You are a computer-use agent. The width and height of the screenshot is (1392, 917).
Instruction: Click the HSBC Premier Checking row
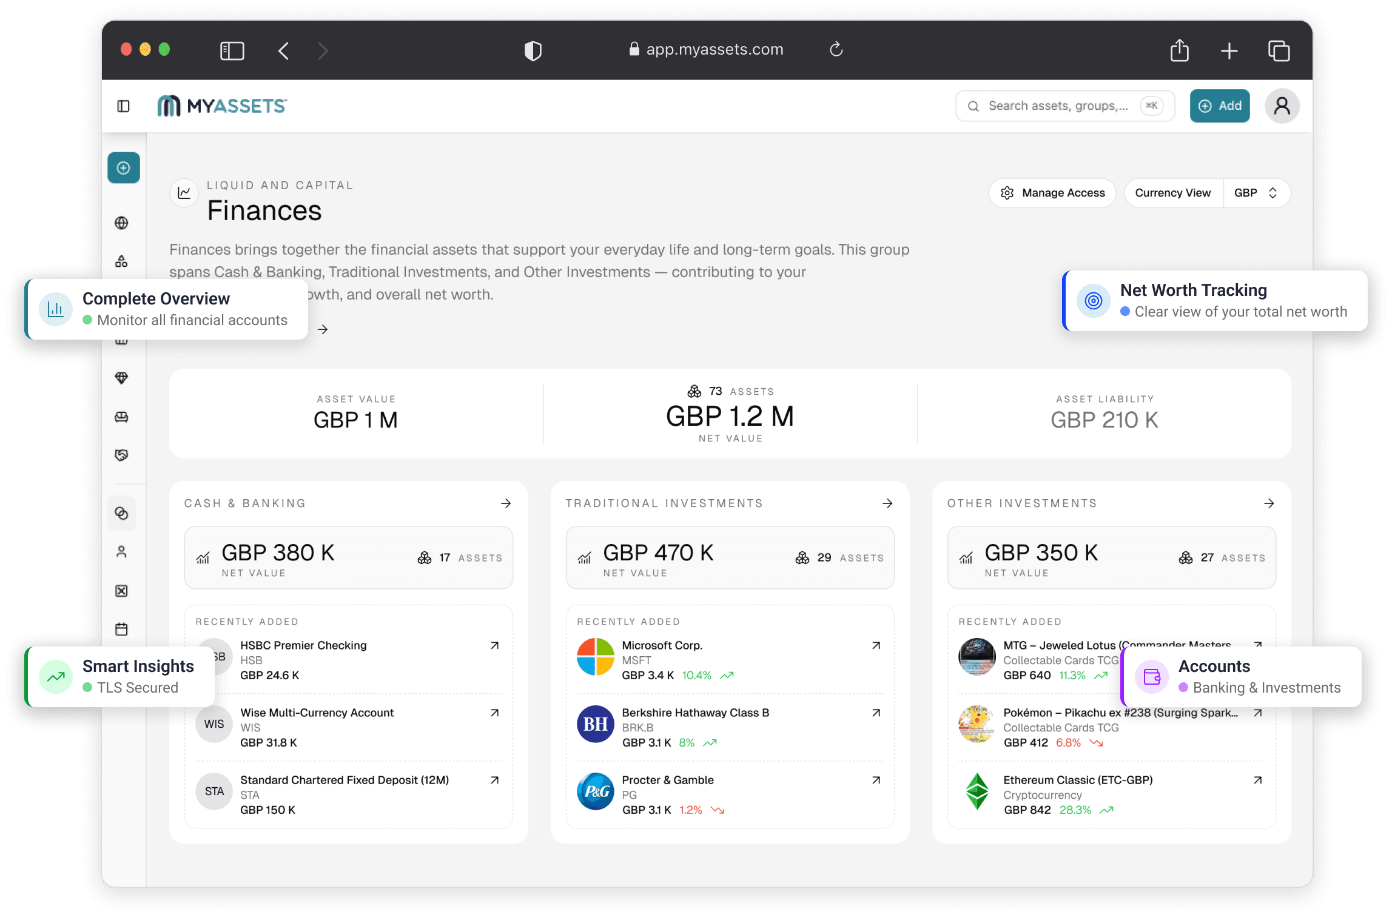[349, 660]
